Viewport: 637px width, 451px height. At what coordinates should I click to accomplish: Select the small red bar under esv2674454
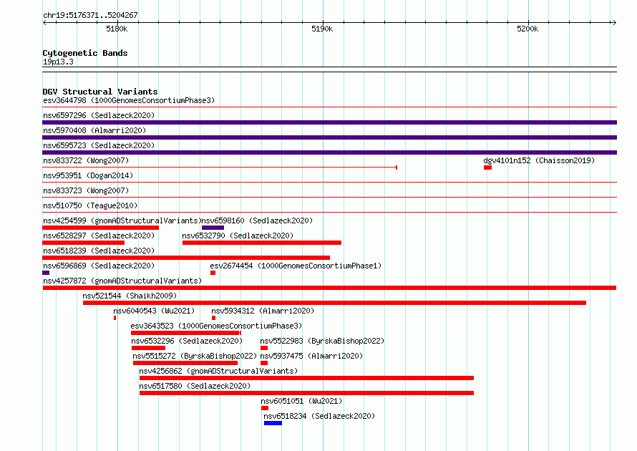[x=213, y=273]
